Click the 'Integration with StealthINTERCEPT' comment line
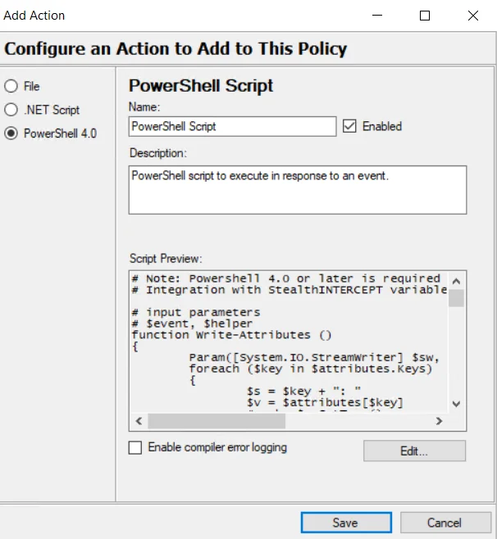Screen dimensions: 497x539 290,290
